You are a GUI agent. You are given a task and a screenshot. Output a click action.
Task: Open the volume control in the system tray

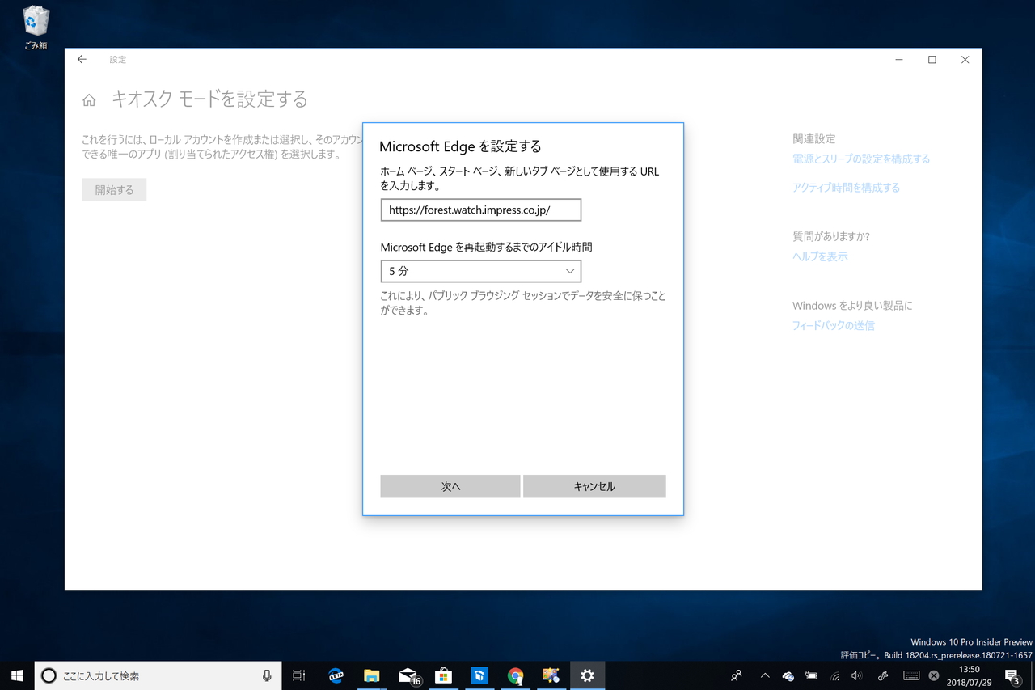(x=856, y=675)
